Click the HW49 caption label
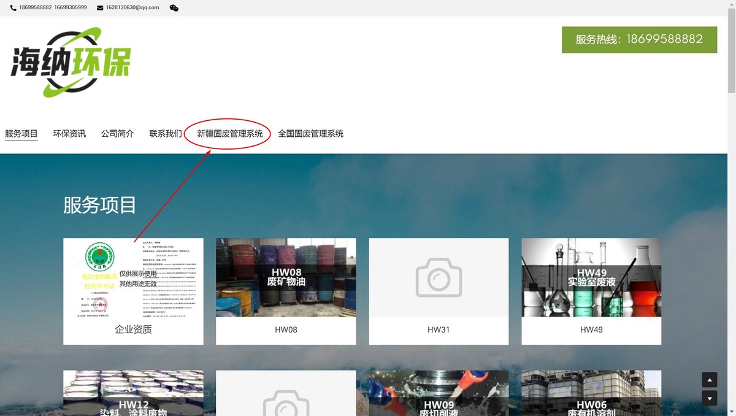This screenshot has height=416, width=736. (x=591, y=329)
